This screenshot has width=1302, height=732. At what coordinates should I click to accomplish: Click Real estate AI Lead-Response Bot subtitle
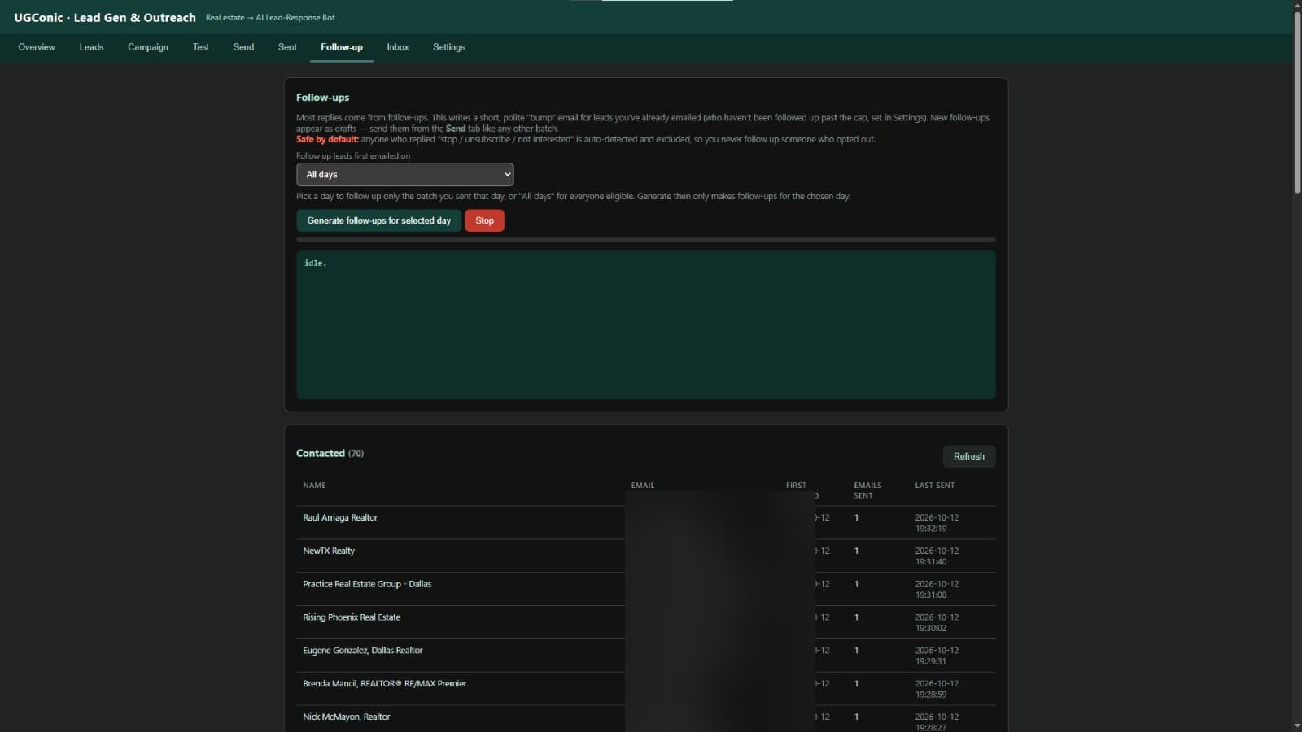point(270,18)
